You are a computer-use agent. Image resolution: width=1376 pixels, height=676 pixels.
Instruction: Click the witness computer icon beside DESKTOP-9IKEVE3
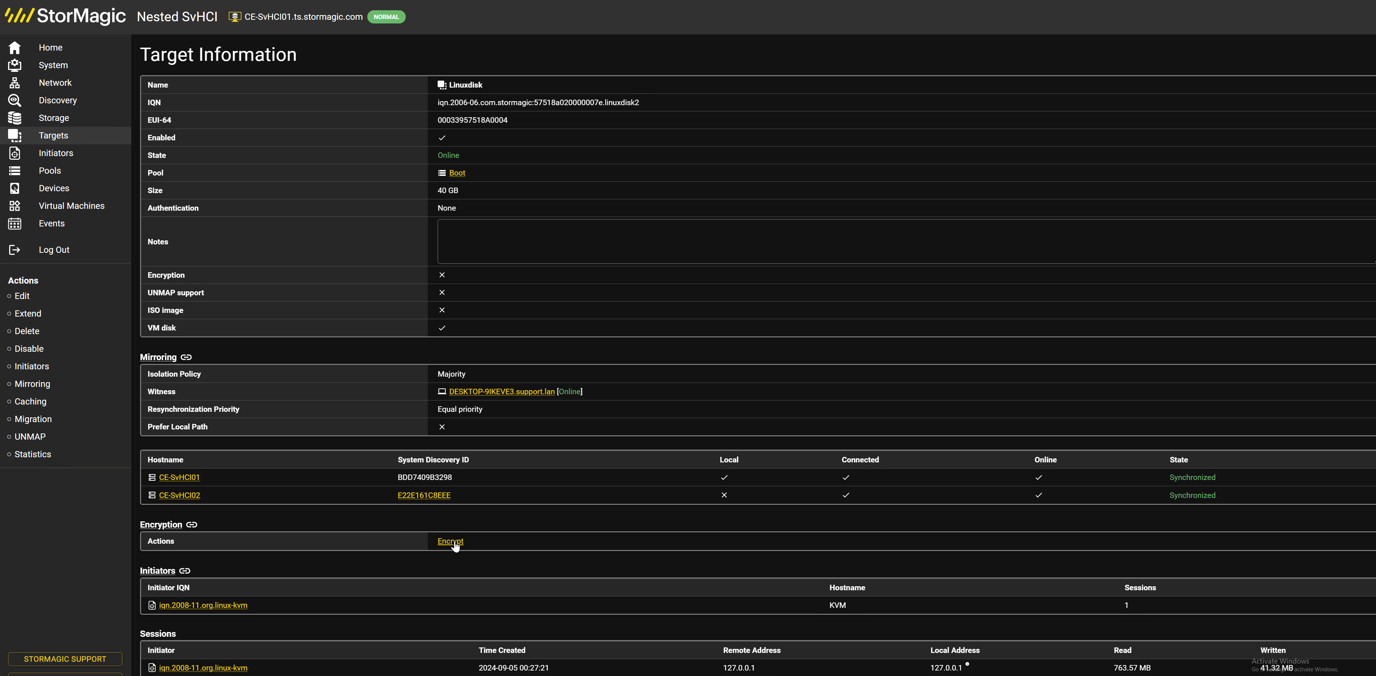click(442, 391)
